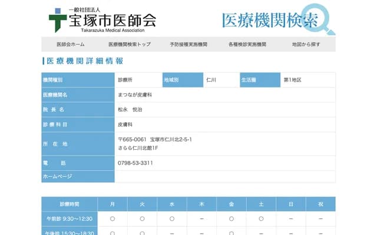Open the 予防接種実施機関 navigation item
The width and height of the screenshot is (377, 235).
click(x=188, y=45)
